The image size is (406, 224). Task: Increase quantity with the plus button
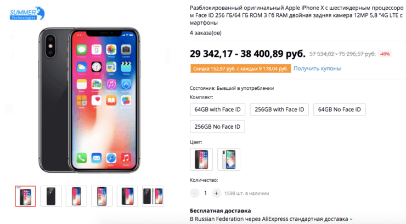point(217,193)
